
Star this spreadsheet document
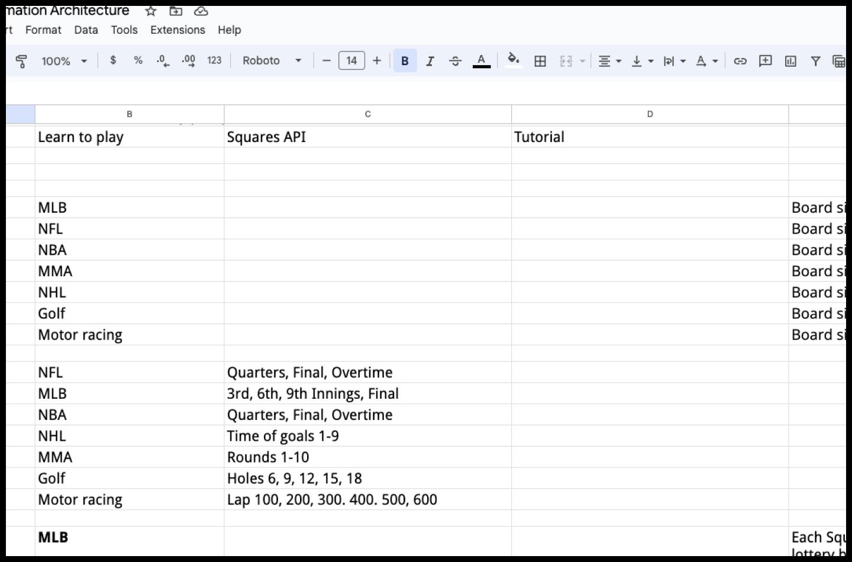[x=151, y=11]
